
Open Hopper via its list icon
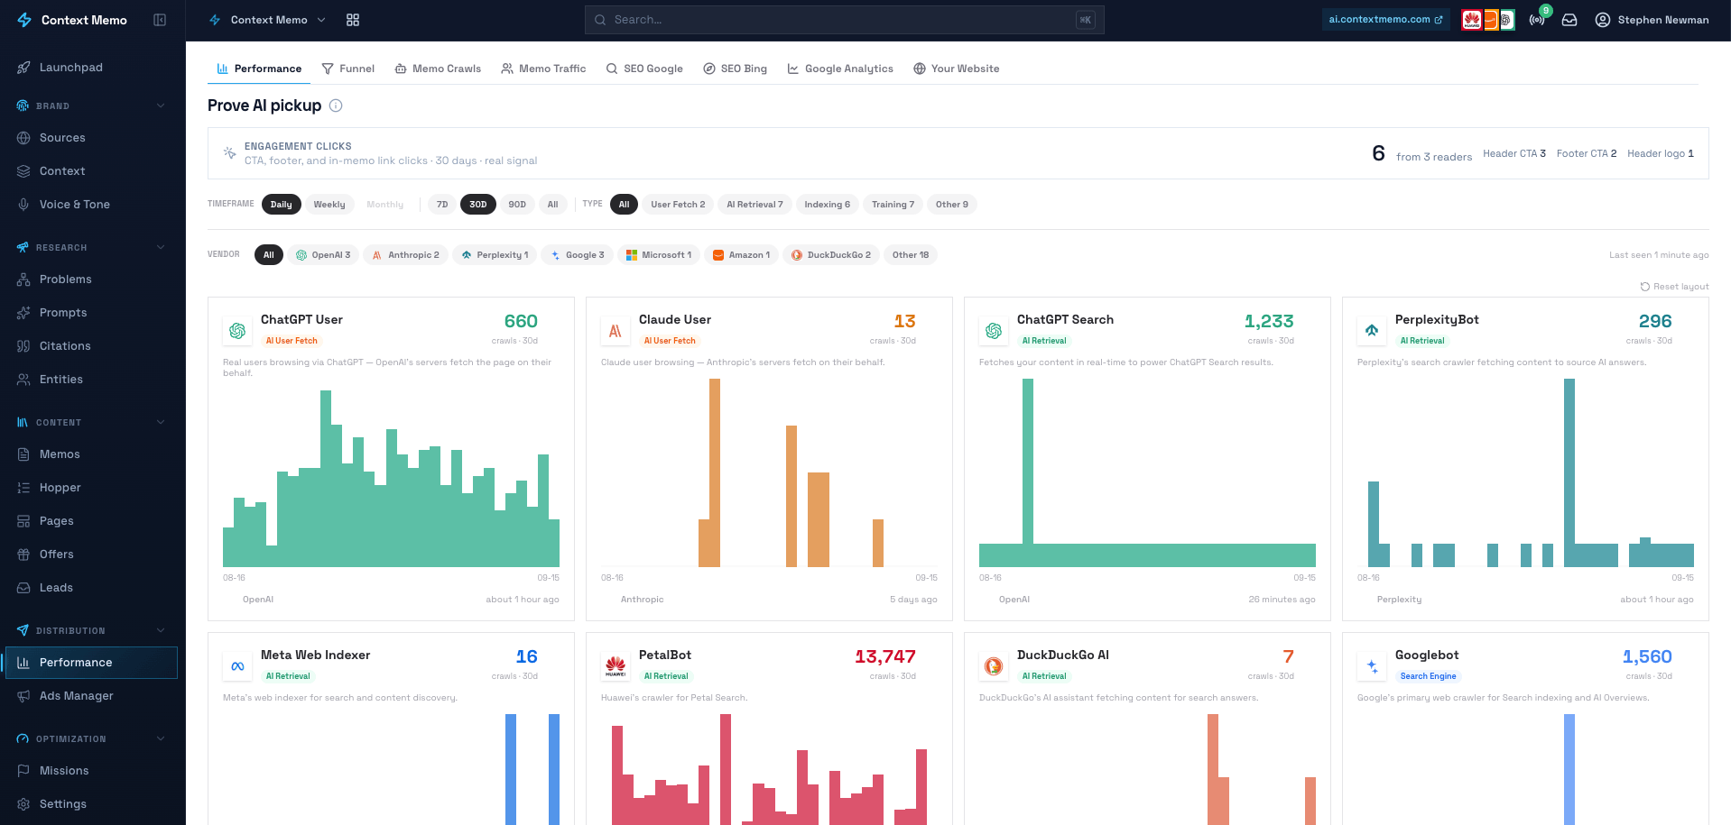pos(23,488)
